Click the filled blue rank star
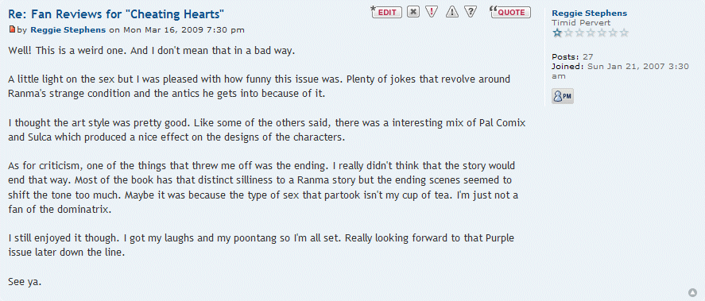This screenshot has width=705, height=301. tap(557, 33)
